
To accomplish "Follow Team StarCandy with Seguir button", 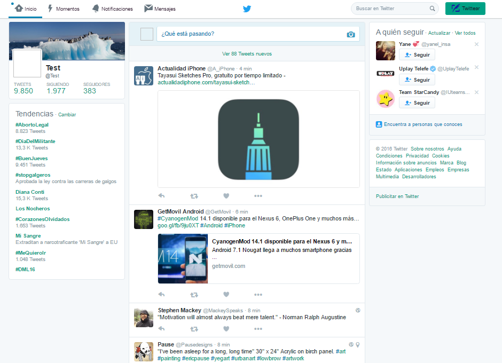I will click(x=417, y=102).
